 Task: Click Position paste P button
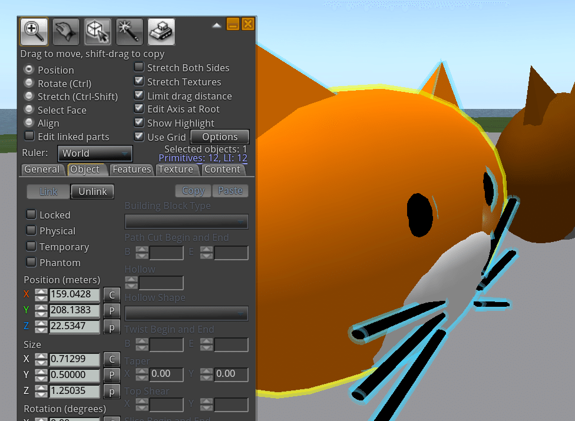click(112, 311)
